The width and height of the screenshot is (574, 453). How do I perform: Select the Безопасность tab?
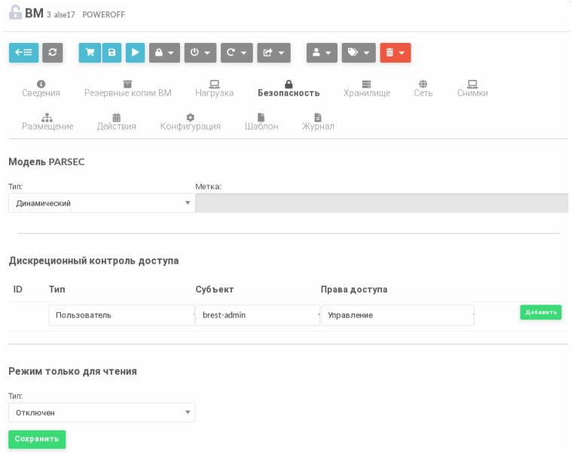(x=289, y=89)
